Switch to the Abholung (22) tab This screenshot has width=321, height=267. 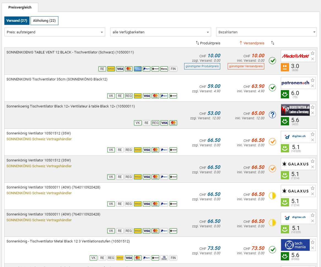pyautogui.click(x=44, y=21)
